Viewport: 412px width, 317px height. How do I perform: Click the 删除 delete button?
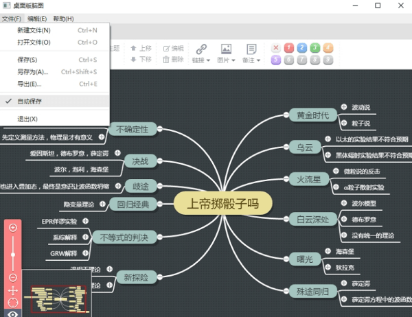point(173,60)
